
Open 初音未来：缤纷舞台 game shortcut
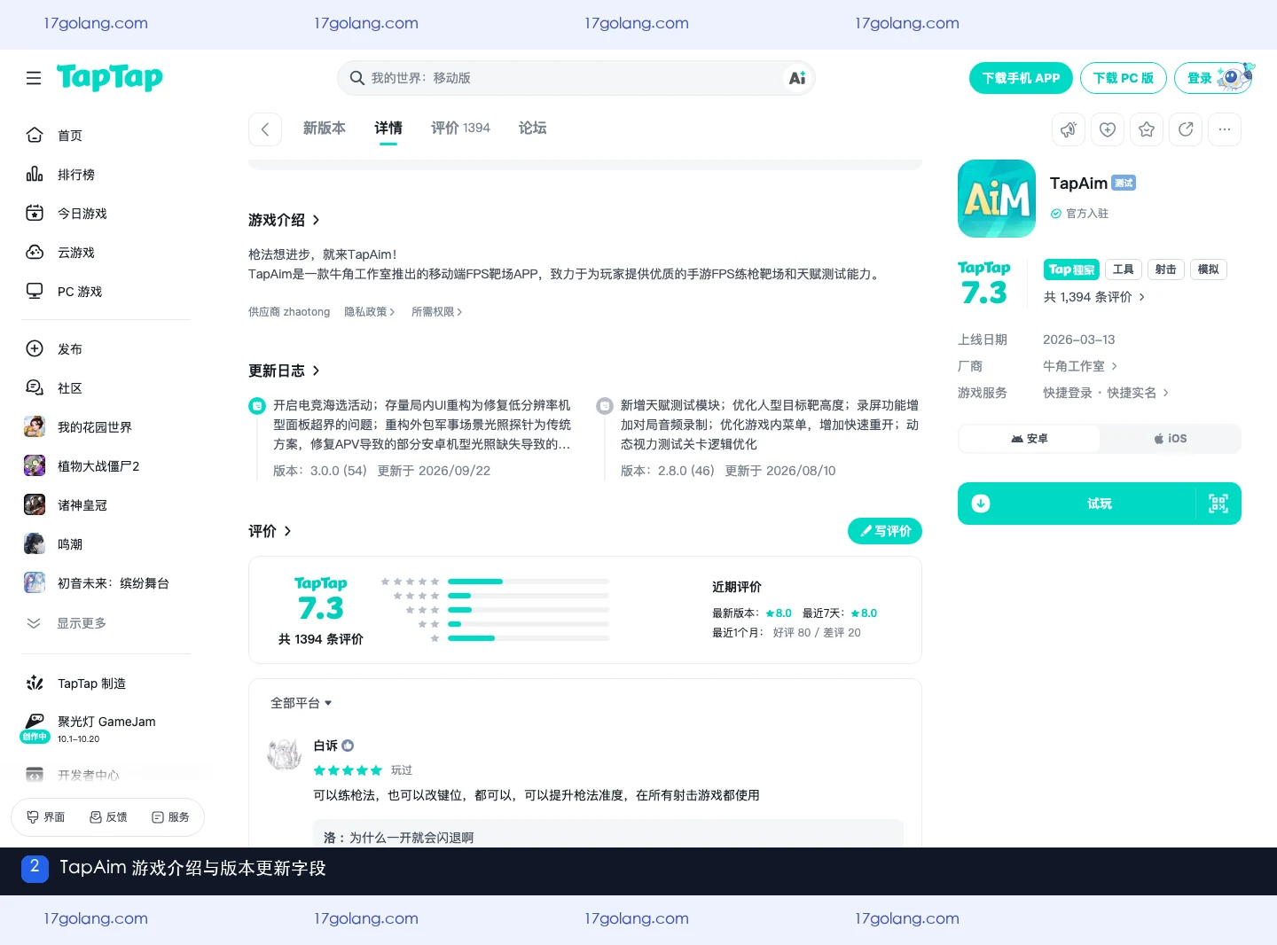[106, 583]
